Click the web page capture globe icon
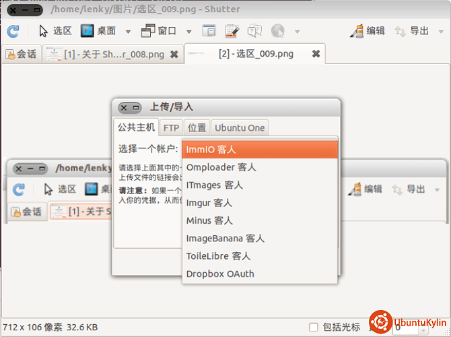This screenshot has height=337, width=451. click(x=277, y=31)
